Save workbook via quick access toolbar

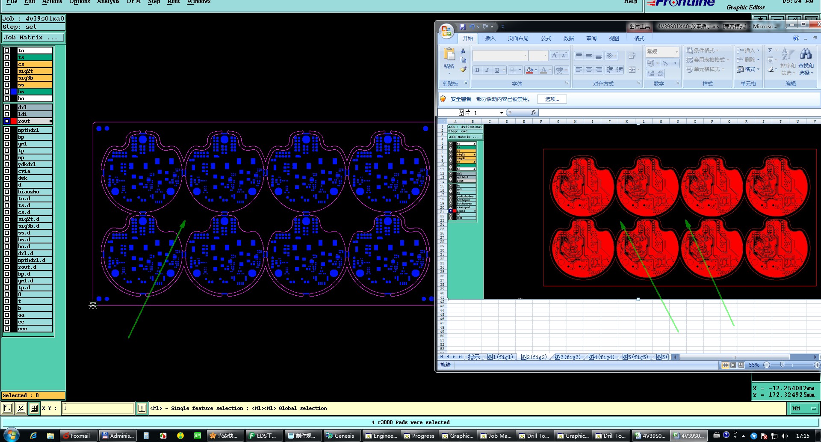pyautogui.click(x=462, y=27)
